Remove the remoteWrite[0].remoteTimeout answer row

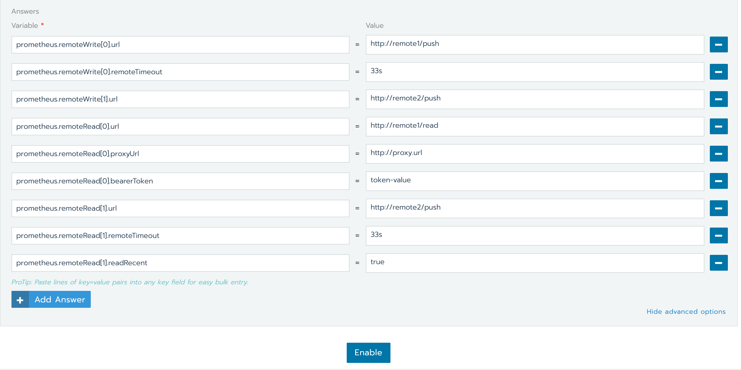[x=718, y=72]
